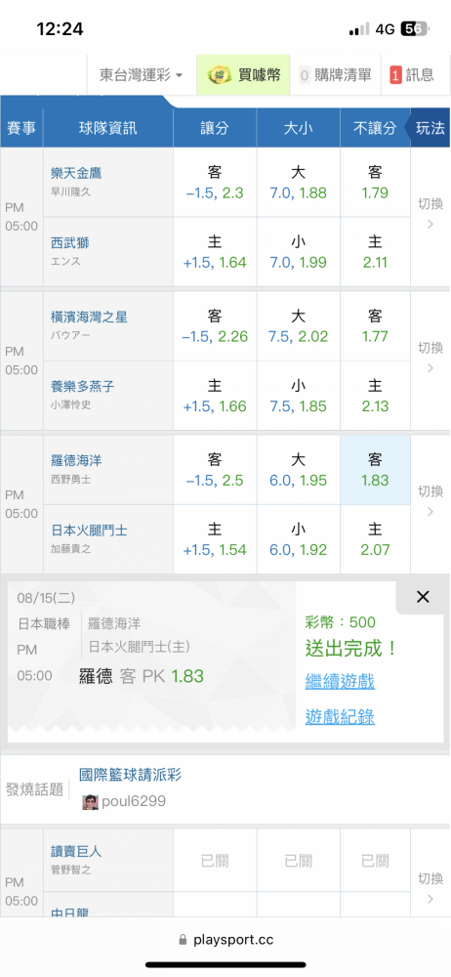The height and width of the screenshot is (977, 451).
Task: Click the 繼續遊戲 link
Action: (340, 681)
